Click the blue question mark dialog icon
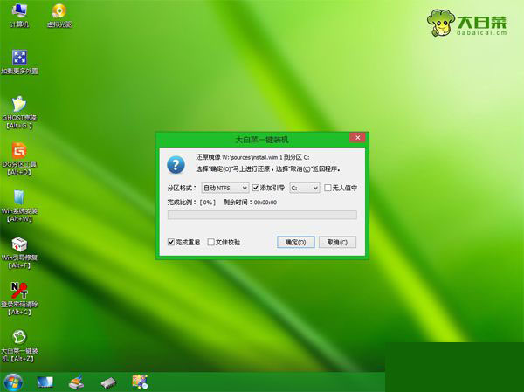Image resolution: width=524 pixels, height=392 pixels. coord(176,165)
